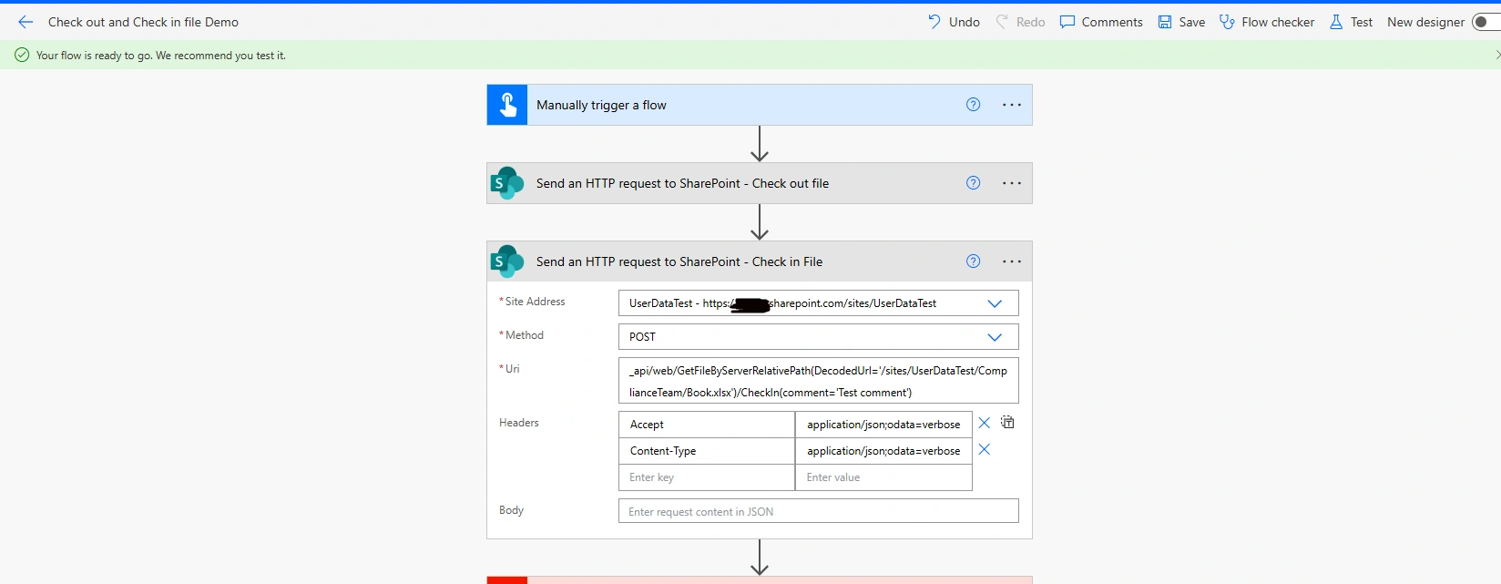Click the Redo button
Image resolution: width=1501 pixels, height=584 pixels.
click(x=1020, y=22)
